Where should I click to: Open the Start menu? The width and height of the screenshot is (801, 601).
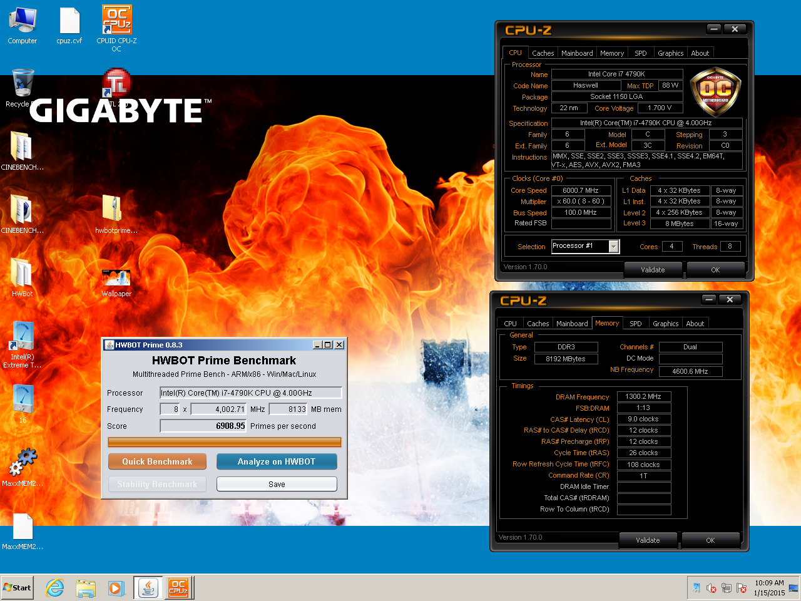[x=18, y=588]
